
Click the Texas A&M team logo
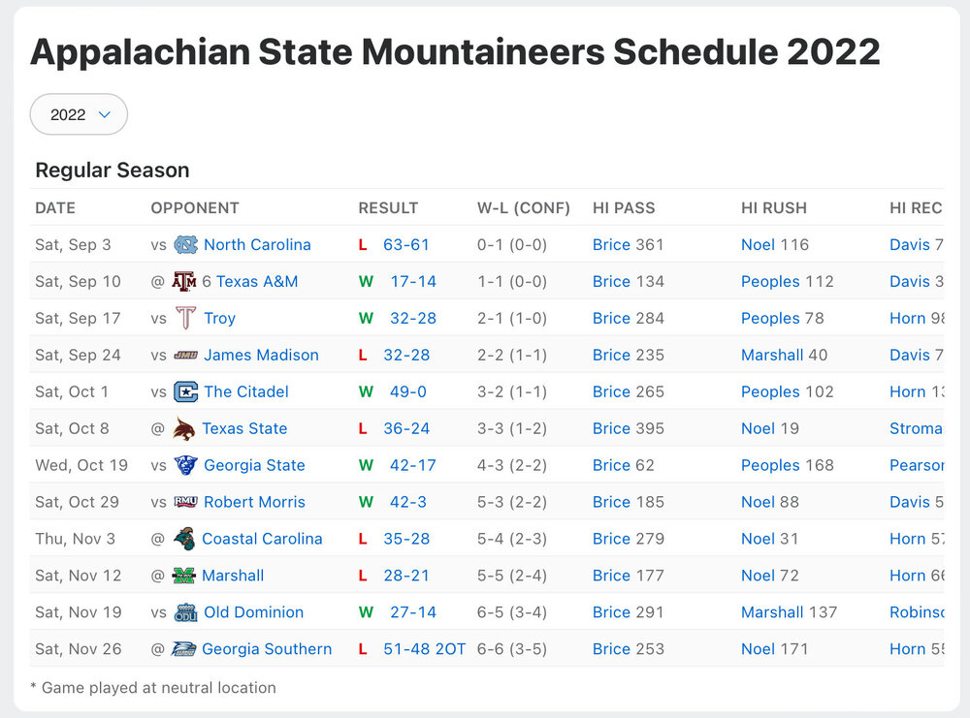tap(183, 282)
